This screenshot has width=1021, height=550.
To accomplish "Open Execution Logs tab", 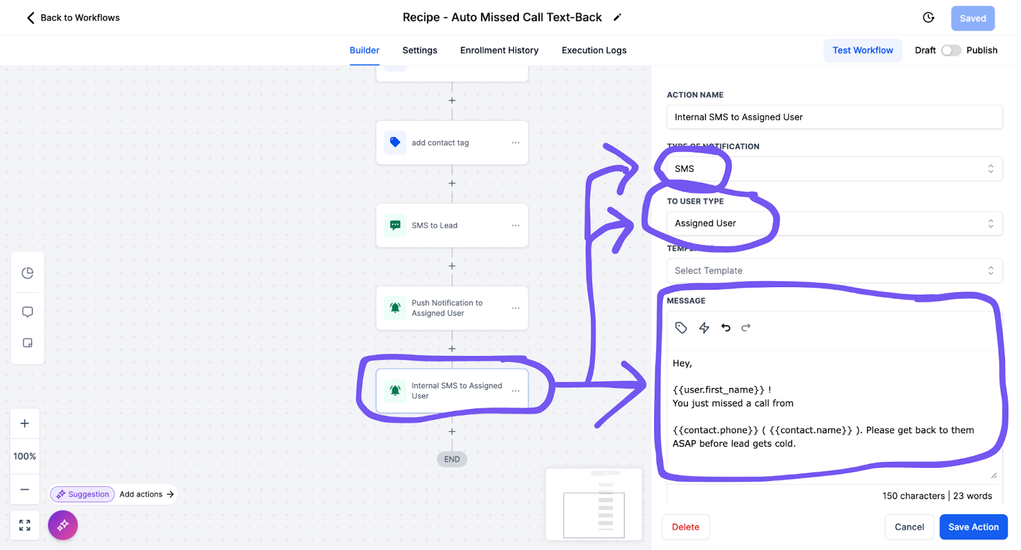I will click(x=593, y=50).
